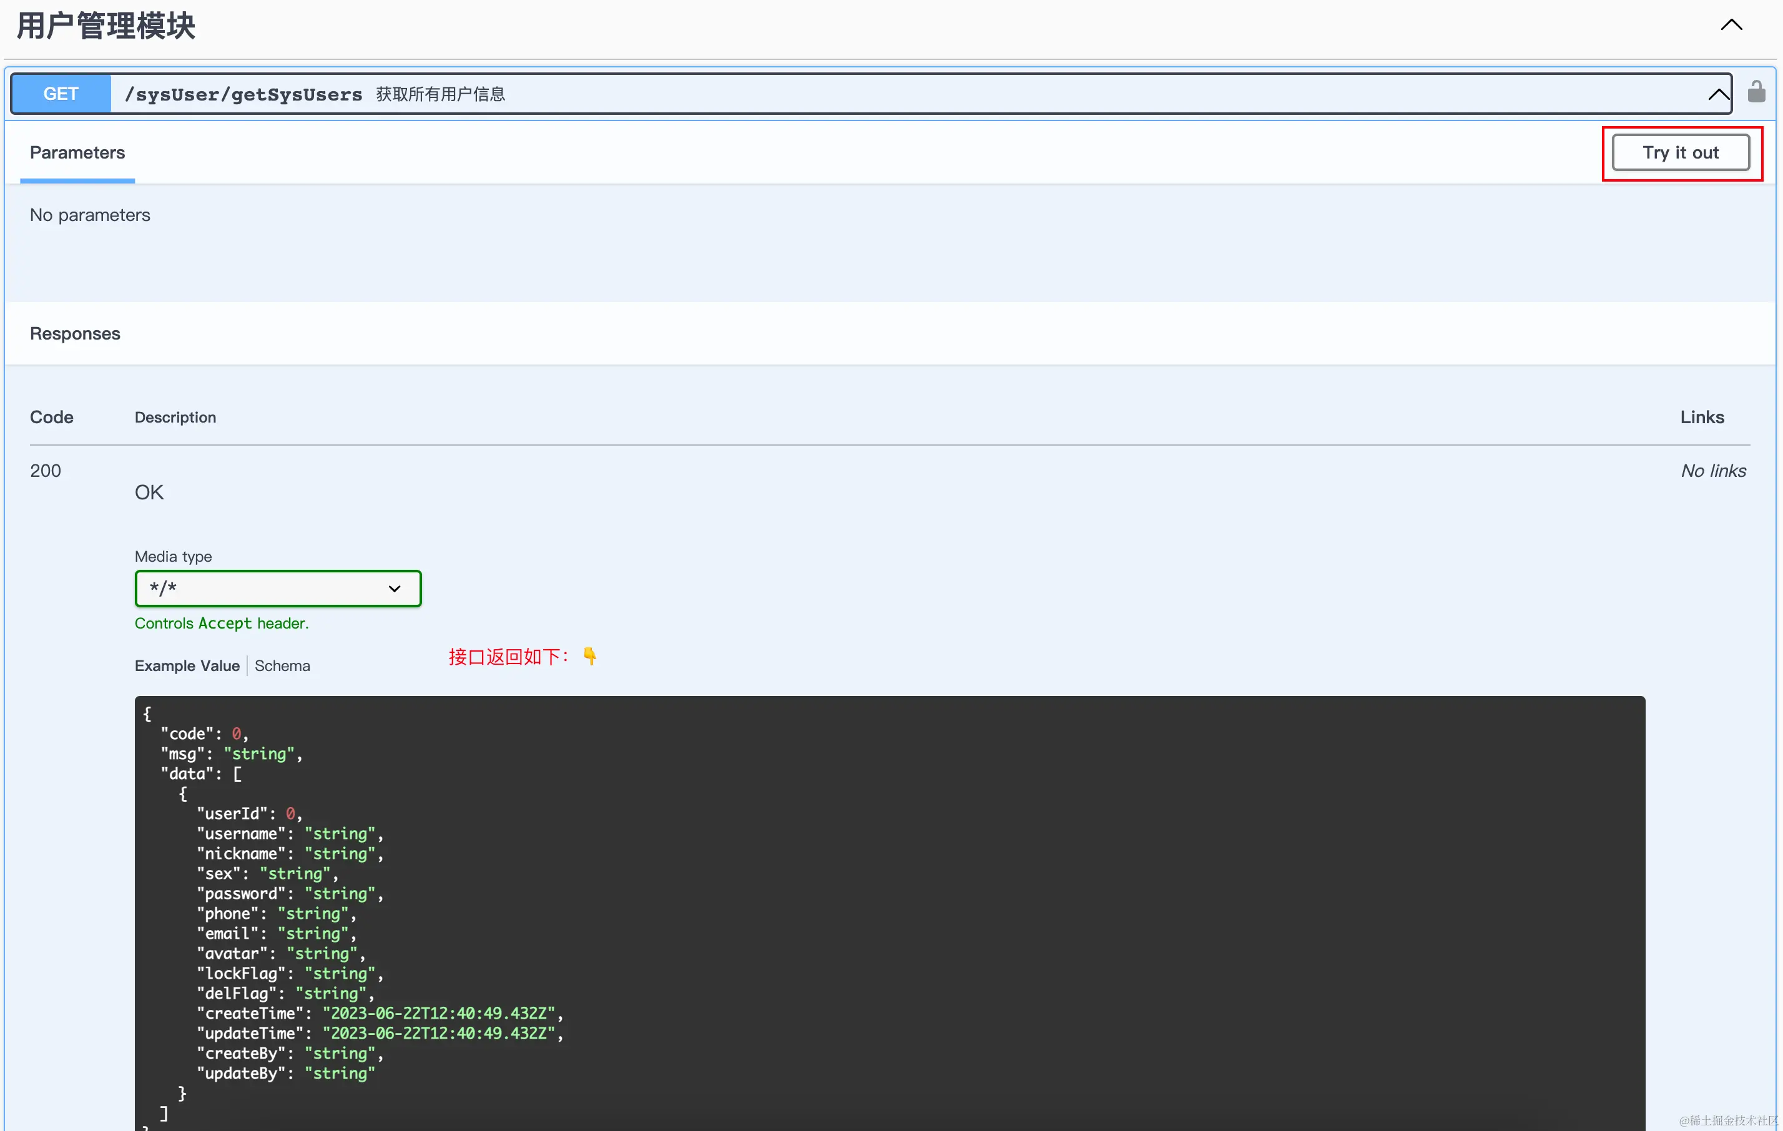Click the "updateTime" line in example JSON

coord(380,1033)
